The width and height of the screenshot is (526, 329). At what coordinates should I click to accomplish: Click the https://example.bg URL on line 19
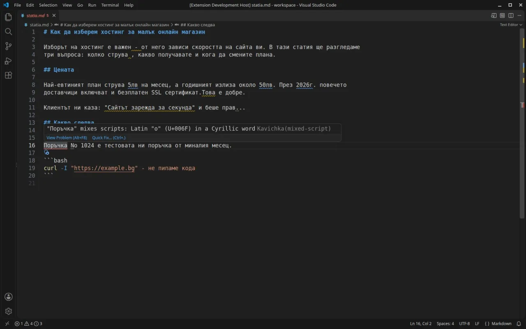[x=104, y=168]
